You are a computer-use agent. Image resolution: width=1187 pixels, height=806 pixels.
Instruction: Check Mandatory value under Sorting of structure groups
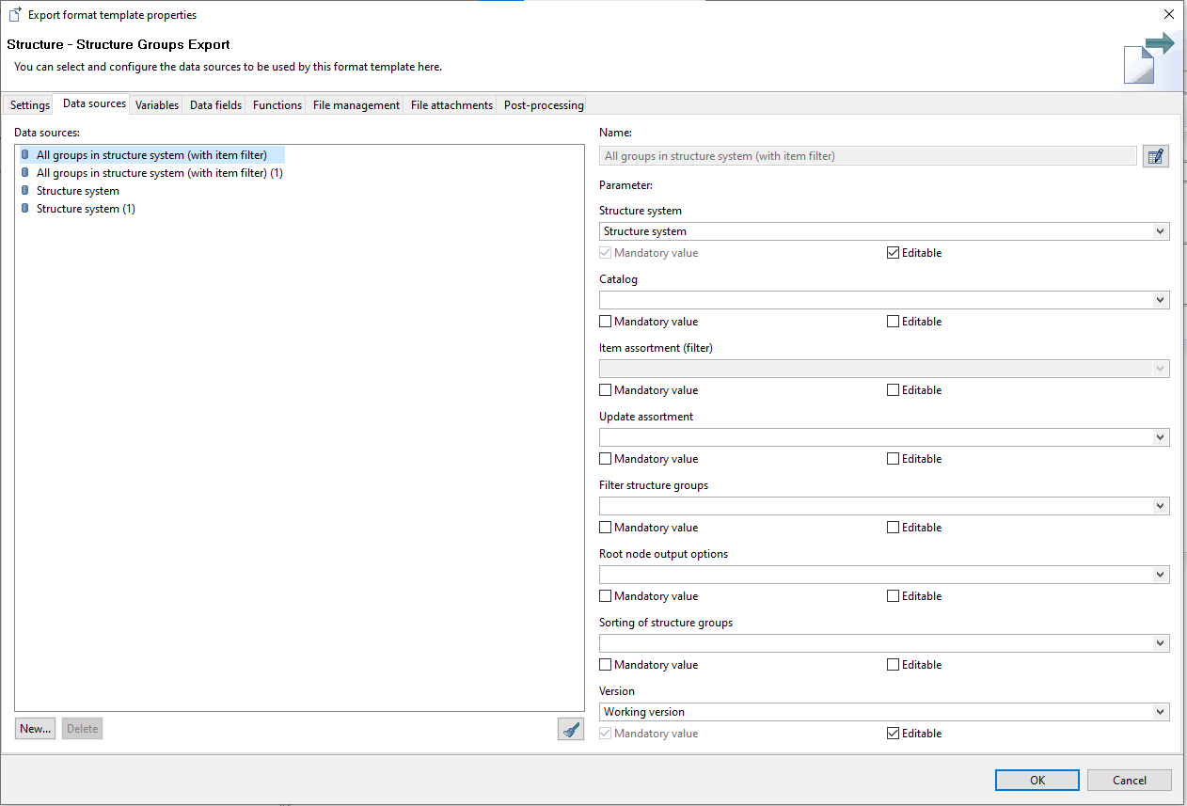click(x=605, y=665)
